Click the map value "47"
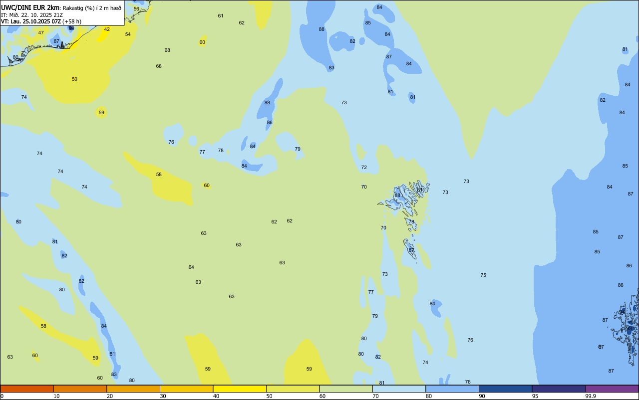The width and height of the screenshot is (639, 400). click(41, 33)
